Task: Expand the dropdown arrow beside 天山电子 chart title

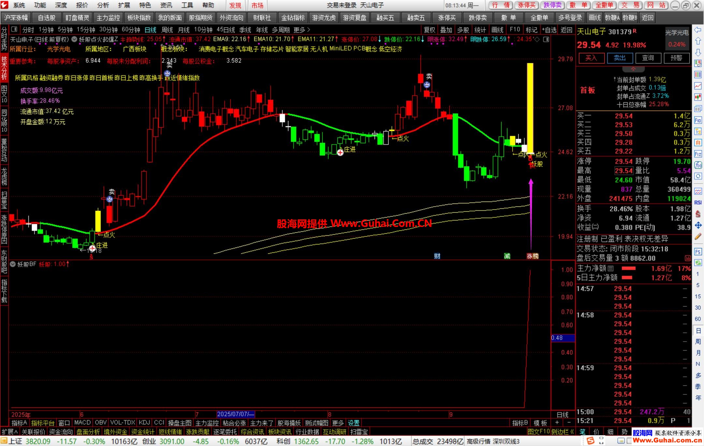Action: click(x=74, y=39)
